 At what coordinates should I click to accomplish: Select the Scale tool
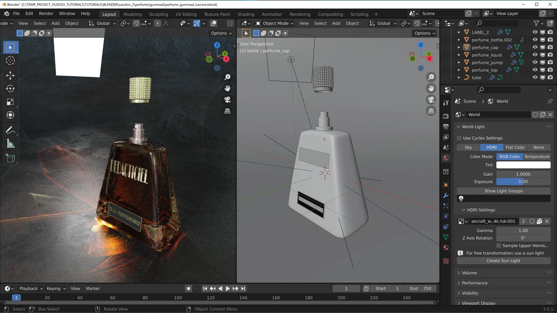click(10, 102)
